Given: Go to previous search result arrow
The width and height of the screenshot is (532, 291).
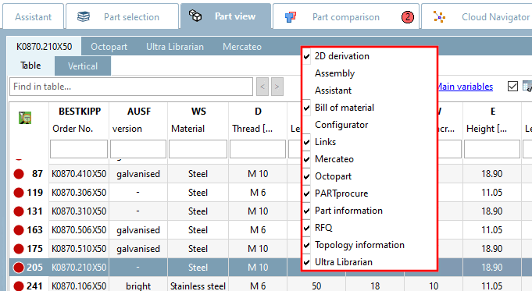Looking at the screenshot, I should pos(262,87).
